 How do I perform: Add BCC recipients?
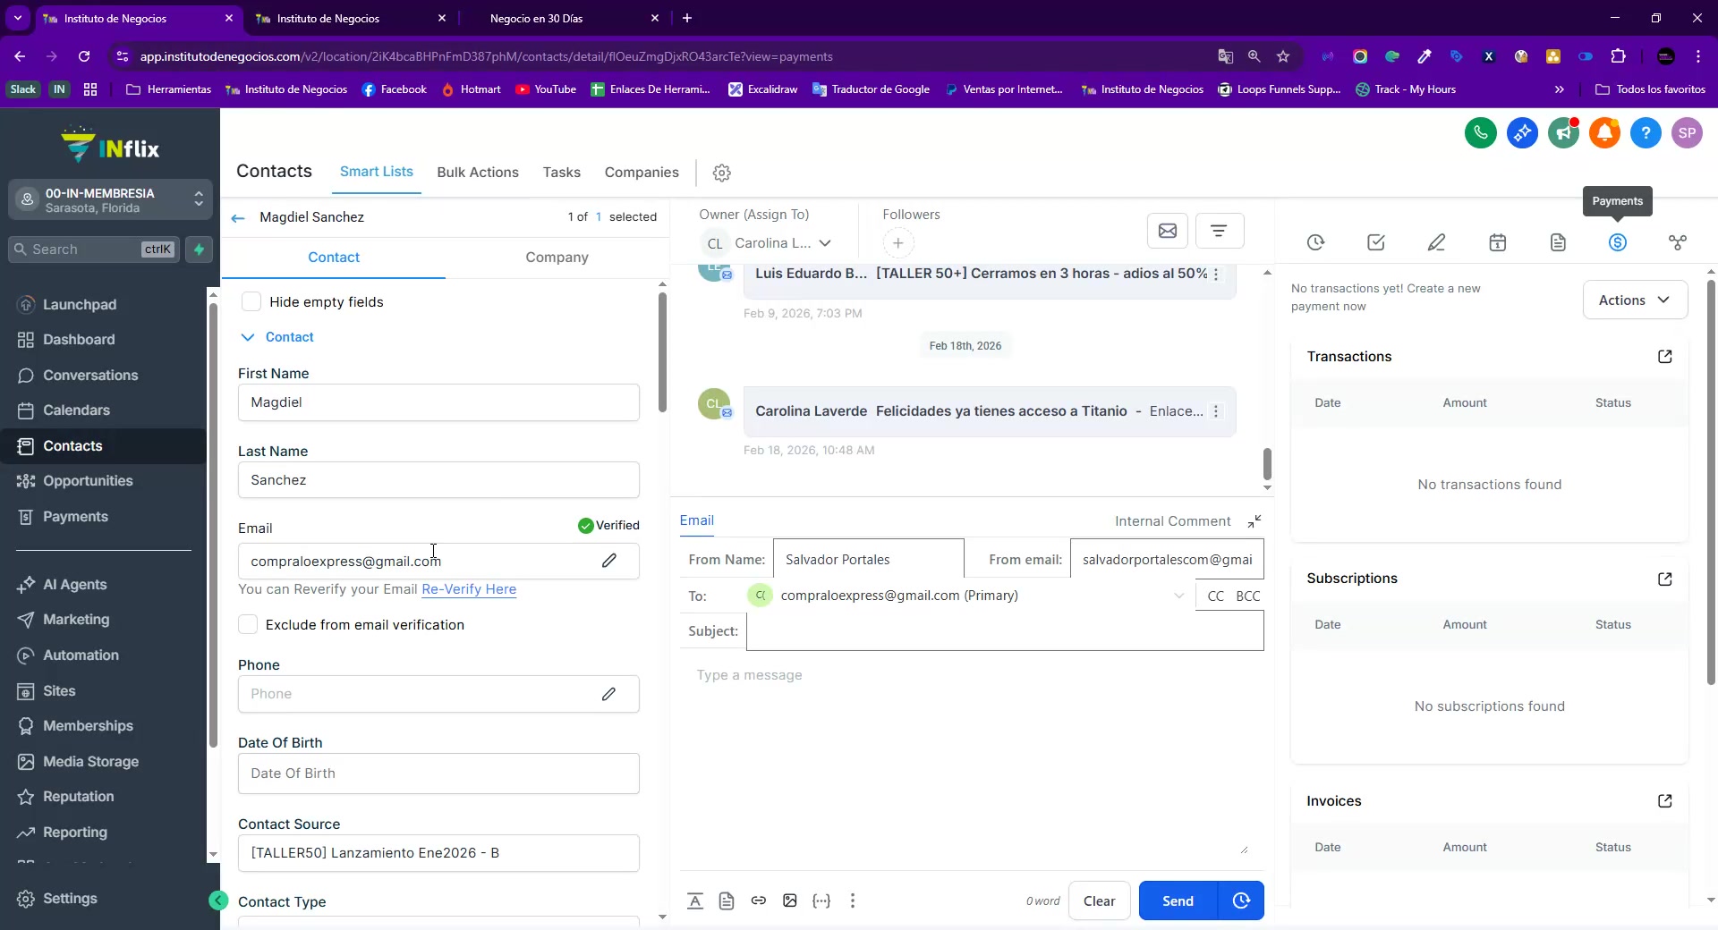tap(1247, 596)
